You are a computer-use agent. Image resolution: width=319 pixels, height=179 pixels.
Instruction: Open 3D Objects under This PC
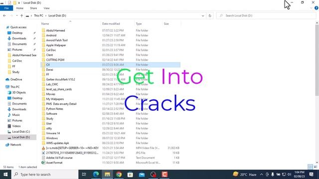pos(19,92)
